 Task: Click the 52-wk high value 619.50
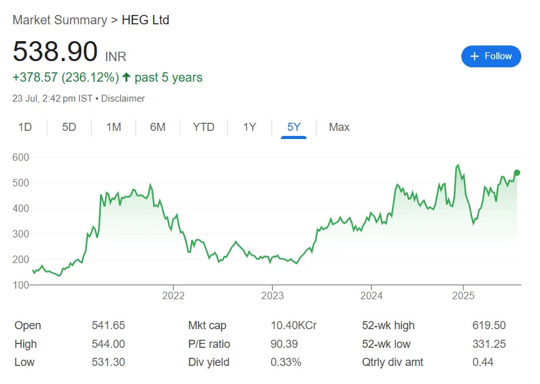(x=489, y=325)
